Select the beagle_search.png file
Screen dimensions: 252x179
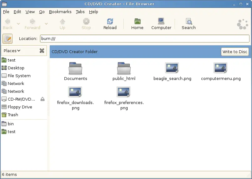tap(172, 68)
